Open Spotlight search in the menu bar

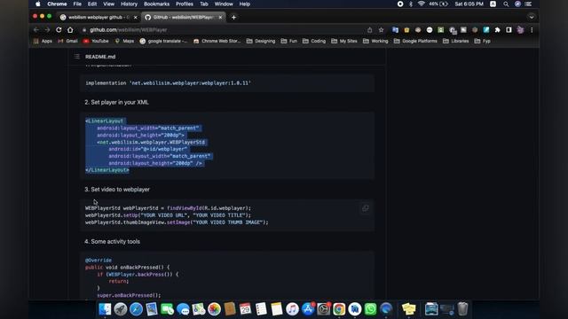[x=506, y=4]
